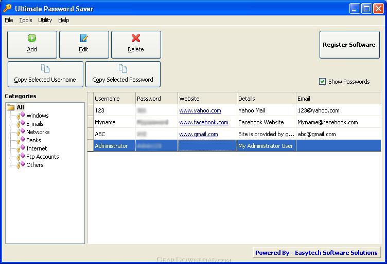The image size is (387, 264).
Task: Click the abc@gmail.com email cell
Action: tap(339, 134)
